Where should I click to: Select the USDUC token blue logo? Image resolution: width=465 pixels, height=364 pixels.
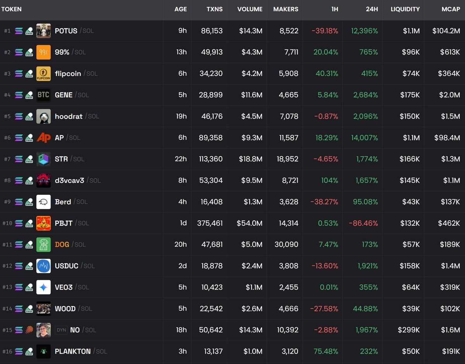click(x=43, y=266)
